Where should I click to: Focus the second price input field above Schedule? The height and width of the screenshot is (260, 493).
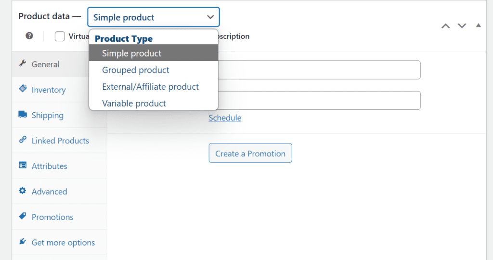coord(319,100)
